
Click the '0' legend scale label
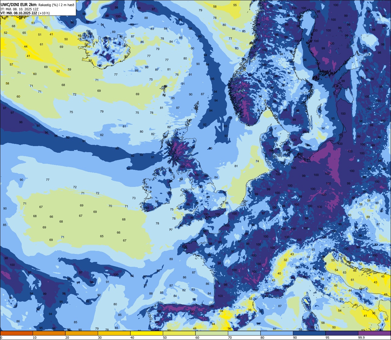tap(1, 338)
